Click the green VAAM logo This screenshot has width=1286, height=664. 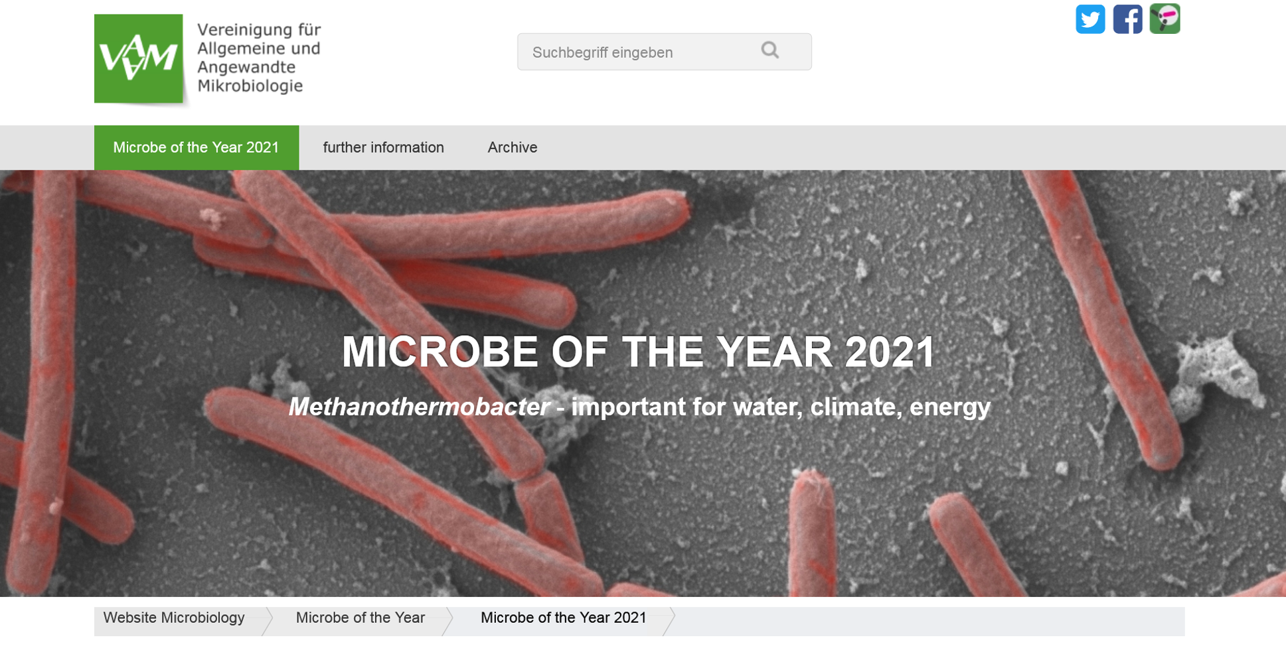139,59
